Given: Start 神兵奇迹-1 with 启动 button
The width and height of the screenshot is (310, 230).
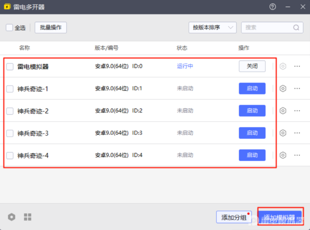Looking at the screenshot, I should (252, 88).
